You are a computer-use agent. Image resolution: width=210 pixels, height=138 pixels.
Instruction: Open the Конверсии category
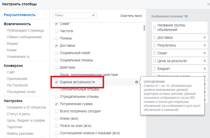click(x=13, y=66)
